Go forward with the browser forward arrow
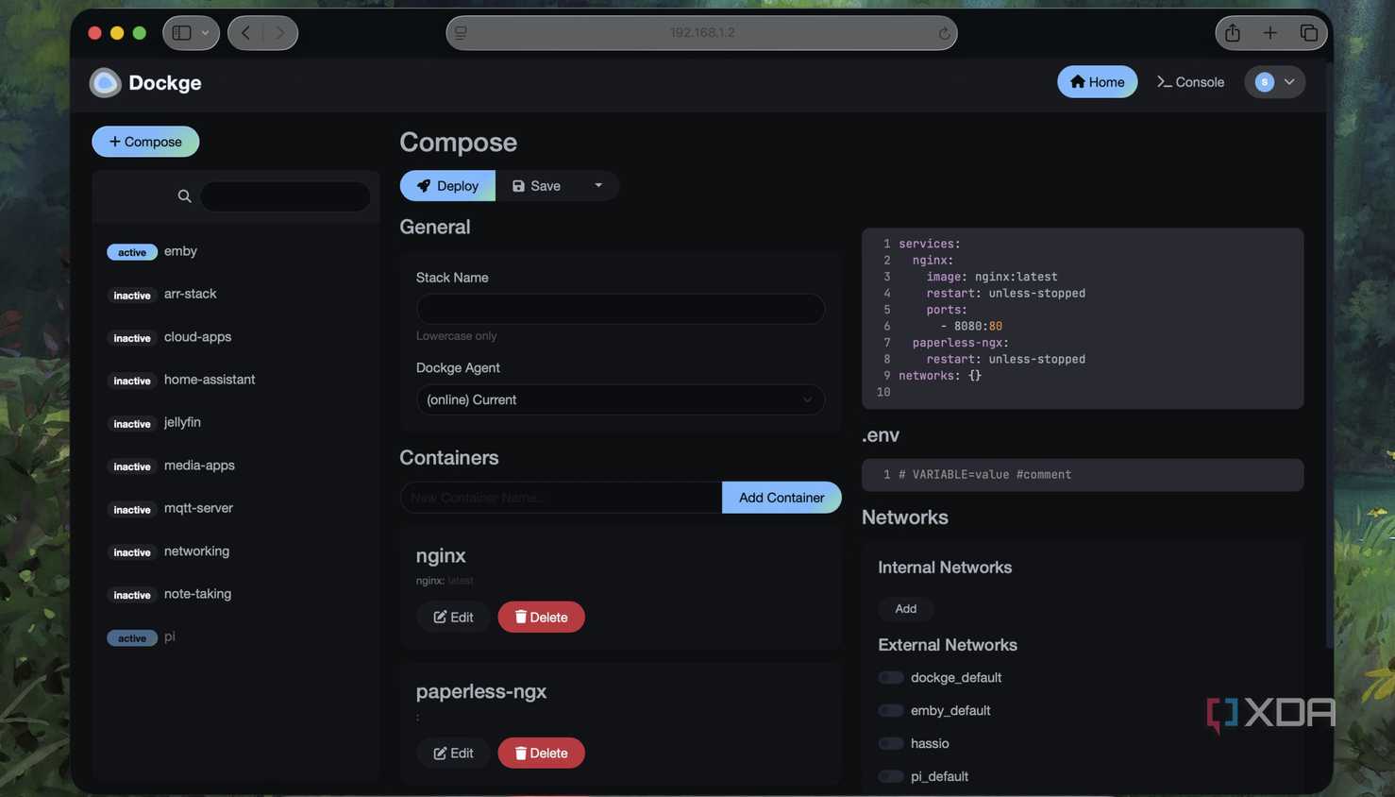 pyautogui.click(x=279, y=33)
